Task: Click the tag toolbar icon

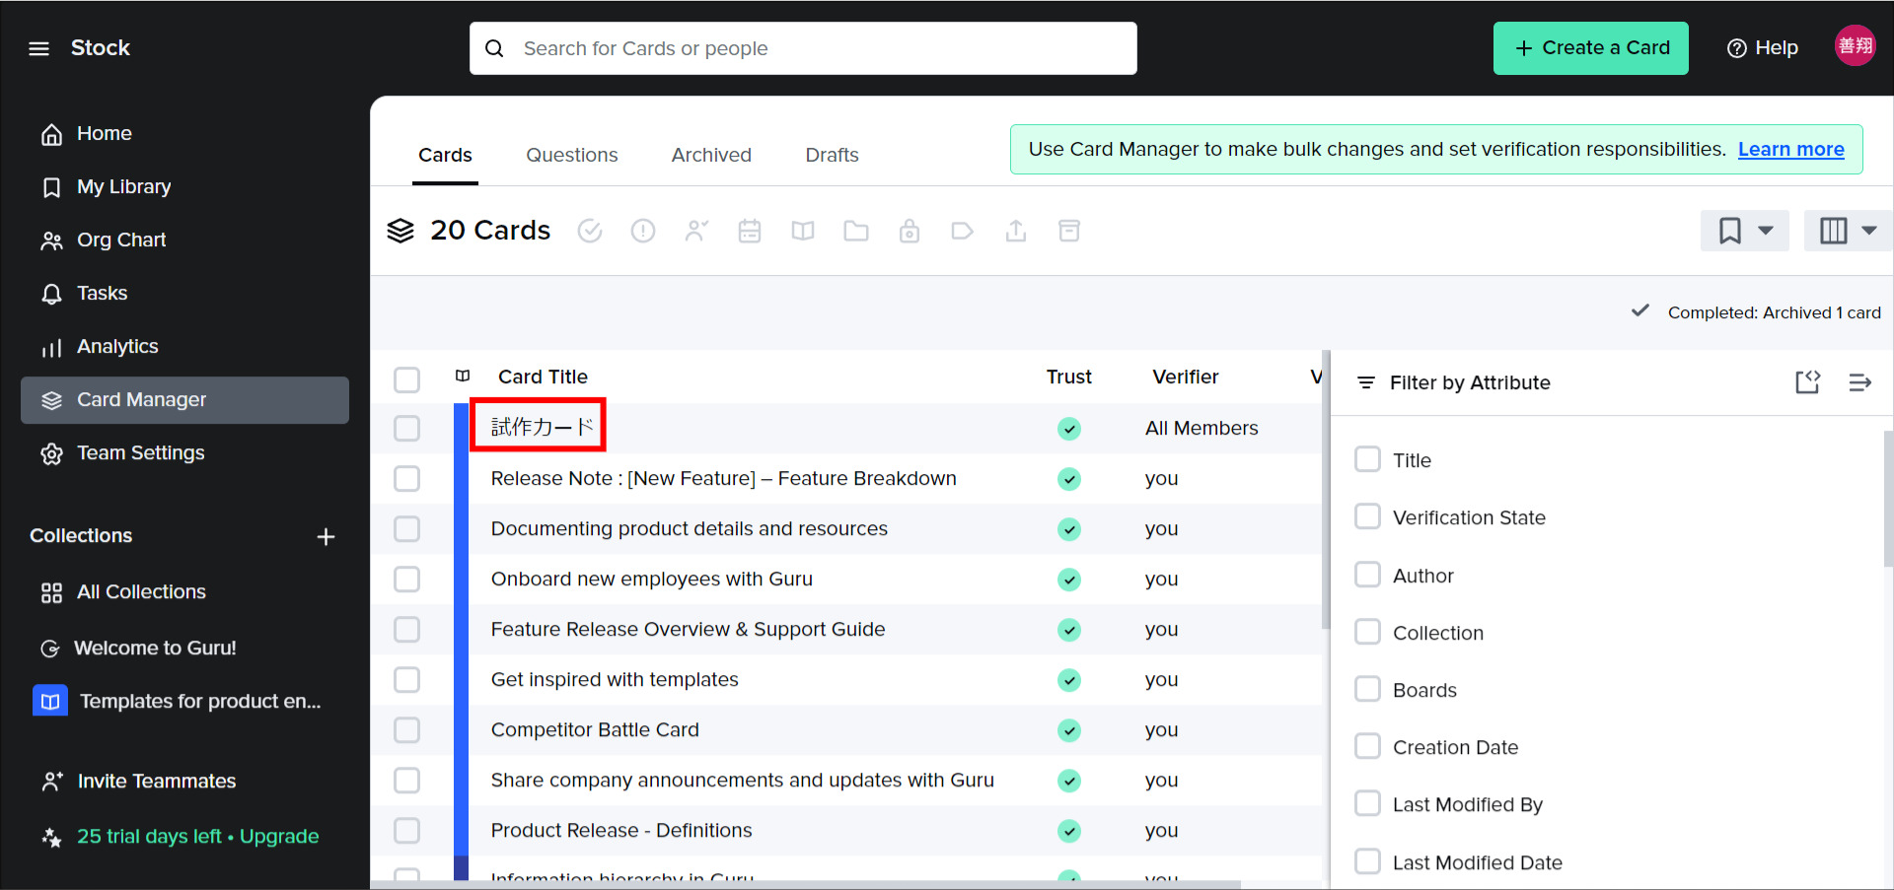Action: (x=963, y=231)
